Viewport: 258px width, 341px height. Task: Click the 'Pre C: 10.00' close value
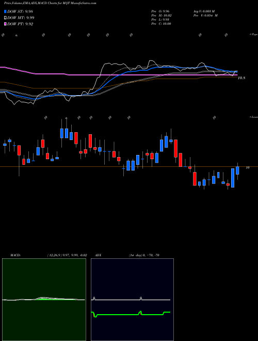point(161,24)
